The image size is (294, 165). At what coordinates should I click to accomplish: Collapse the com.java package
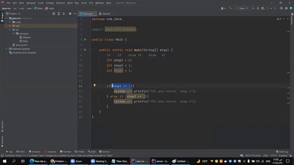point(13,33)
